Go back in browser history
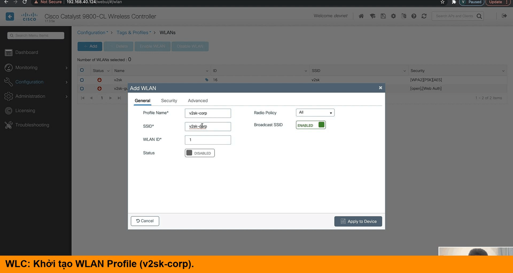513x273 pixels. tap(6, 2)
